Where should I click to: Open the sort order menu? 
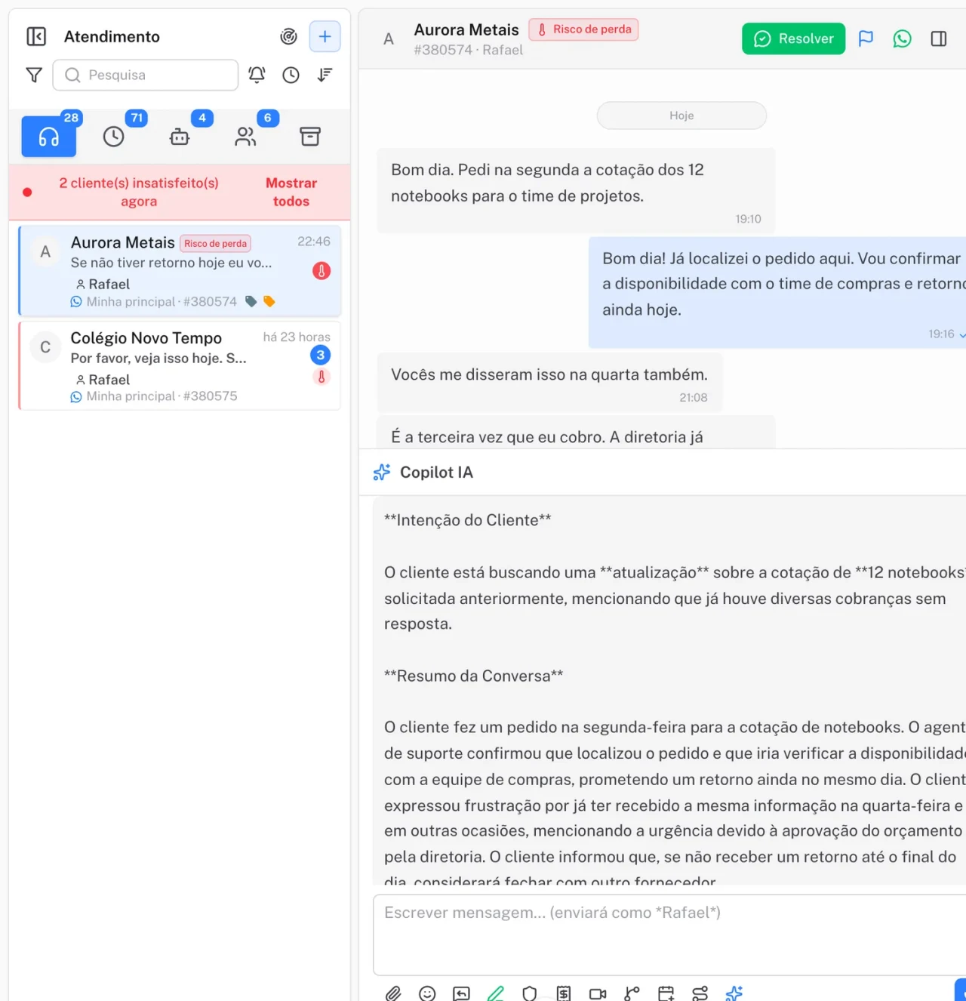tap(325, 75)
